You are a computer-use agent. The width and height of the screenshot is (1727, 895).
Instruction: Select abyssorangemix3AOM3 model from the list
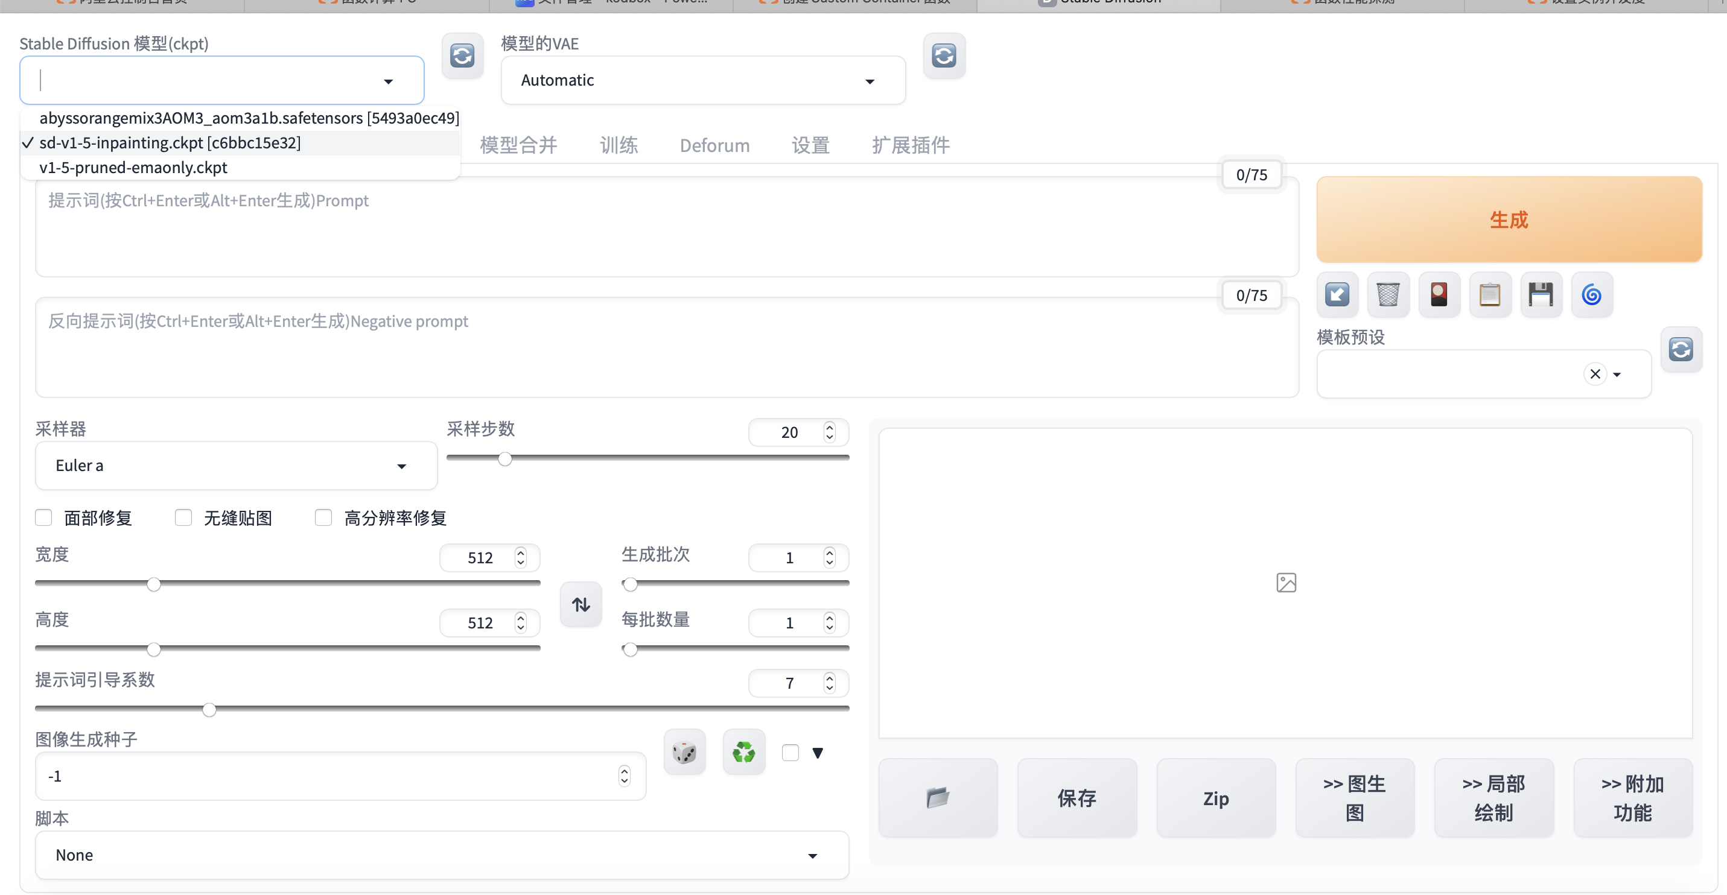pos(249,119)
